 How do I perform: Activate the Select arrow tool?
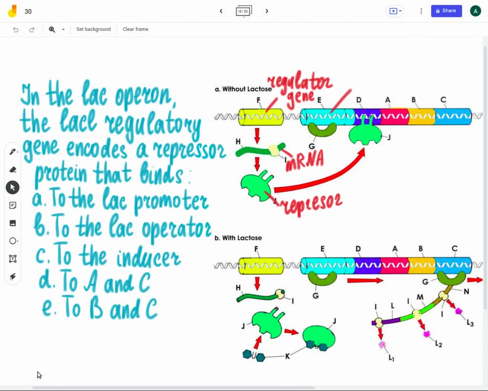13,187
